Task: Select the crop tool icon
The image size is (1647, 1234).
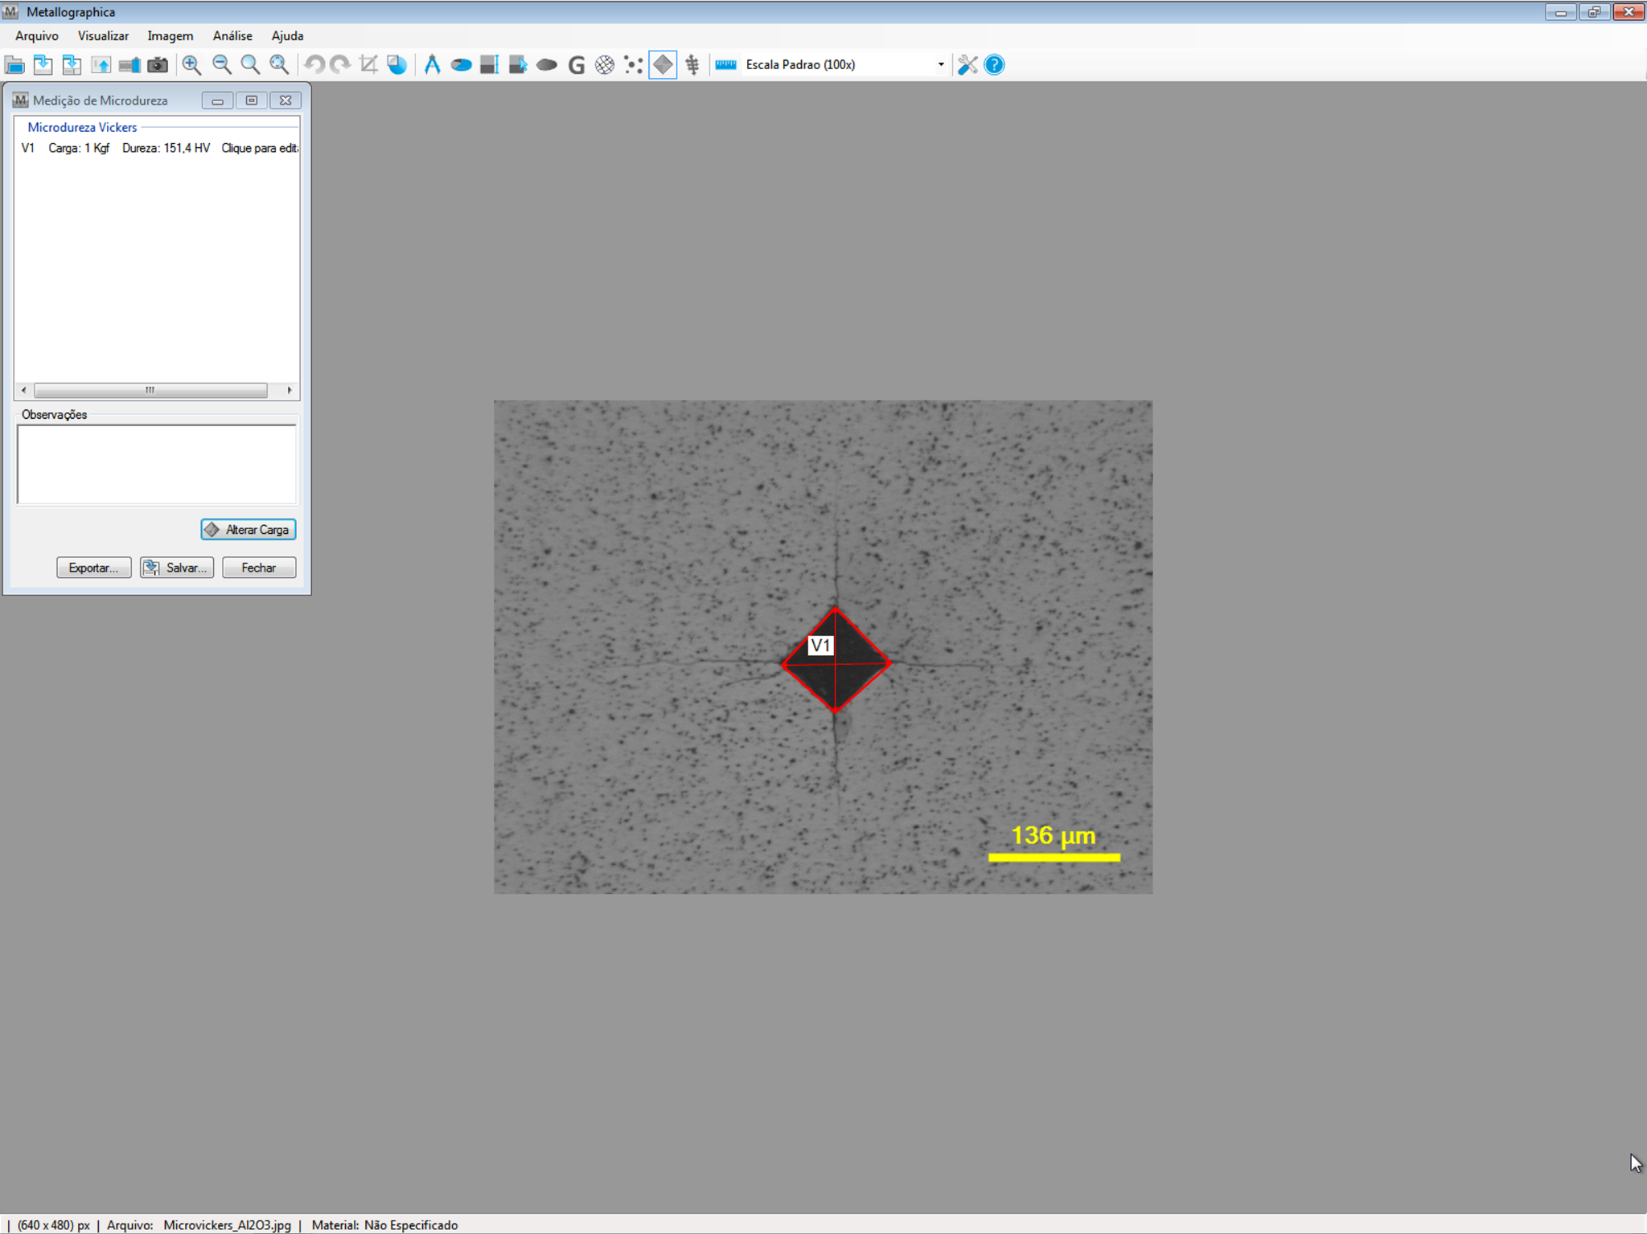Action: (369, 64)
